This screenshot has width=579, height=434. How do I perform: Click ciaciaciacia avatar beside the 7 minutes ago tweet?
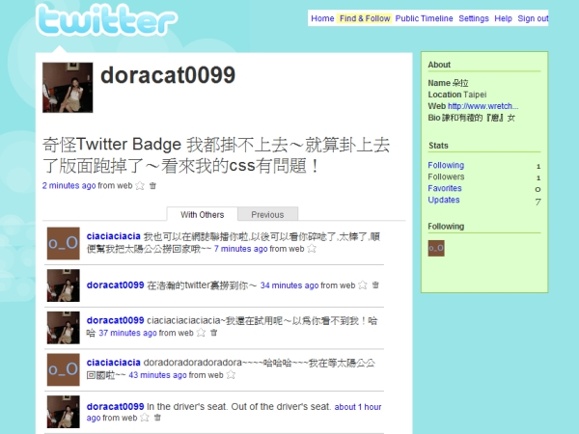click(63, 244)
